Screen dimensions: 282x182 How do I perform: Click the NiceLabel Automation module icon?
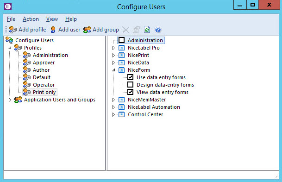click(122, 107)
